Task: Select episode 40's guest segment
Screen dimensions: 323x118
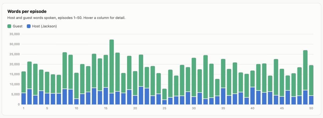Action: pos(252,79)
